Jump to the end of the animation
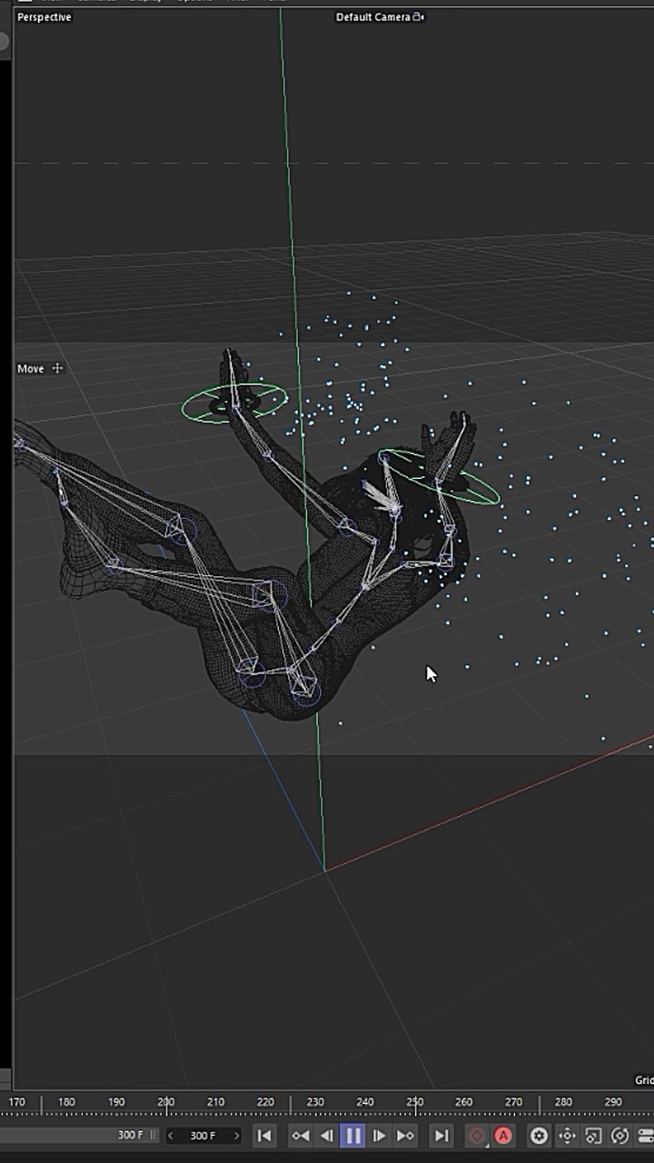Screen dimensions: 654x1163 pos(441,1135)
